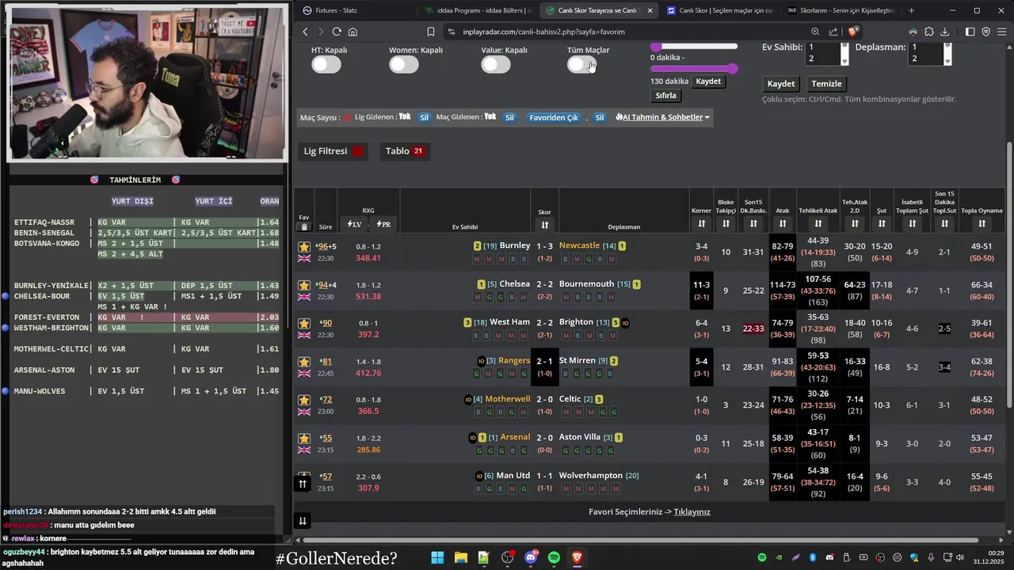Toggle favorite star for West Ham row
1014x570 pixels.
(304, 323)
